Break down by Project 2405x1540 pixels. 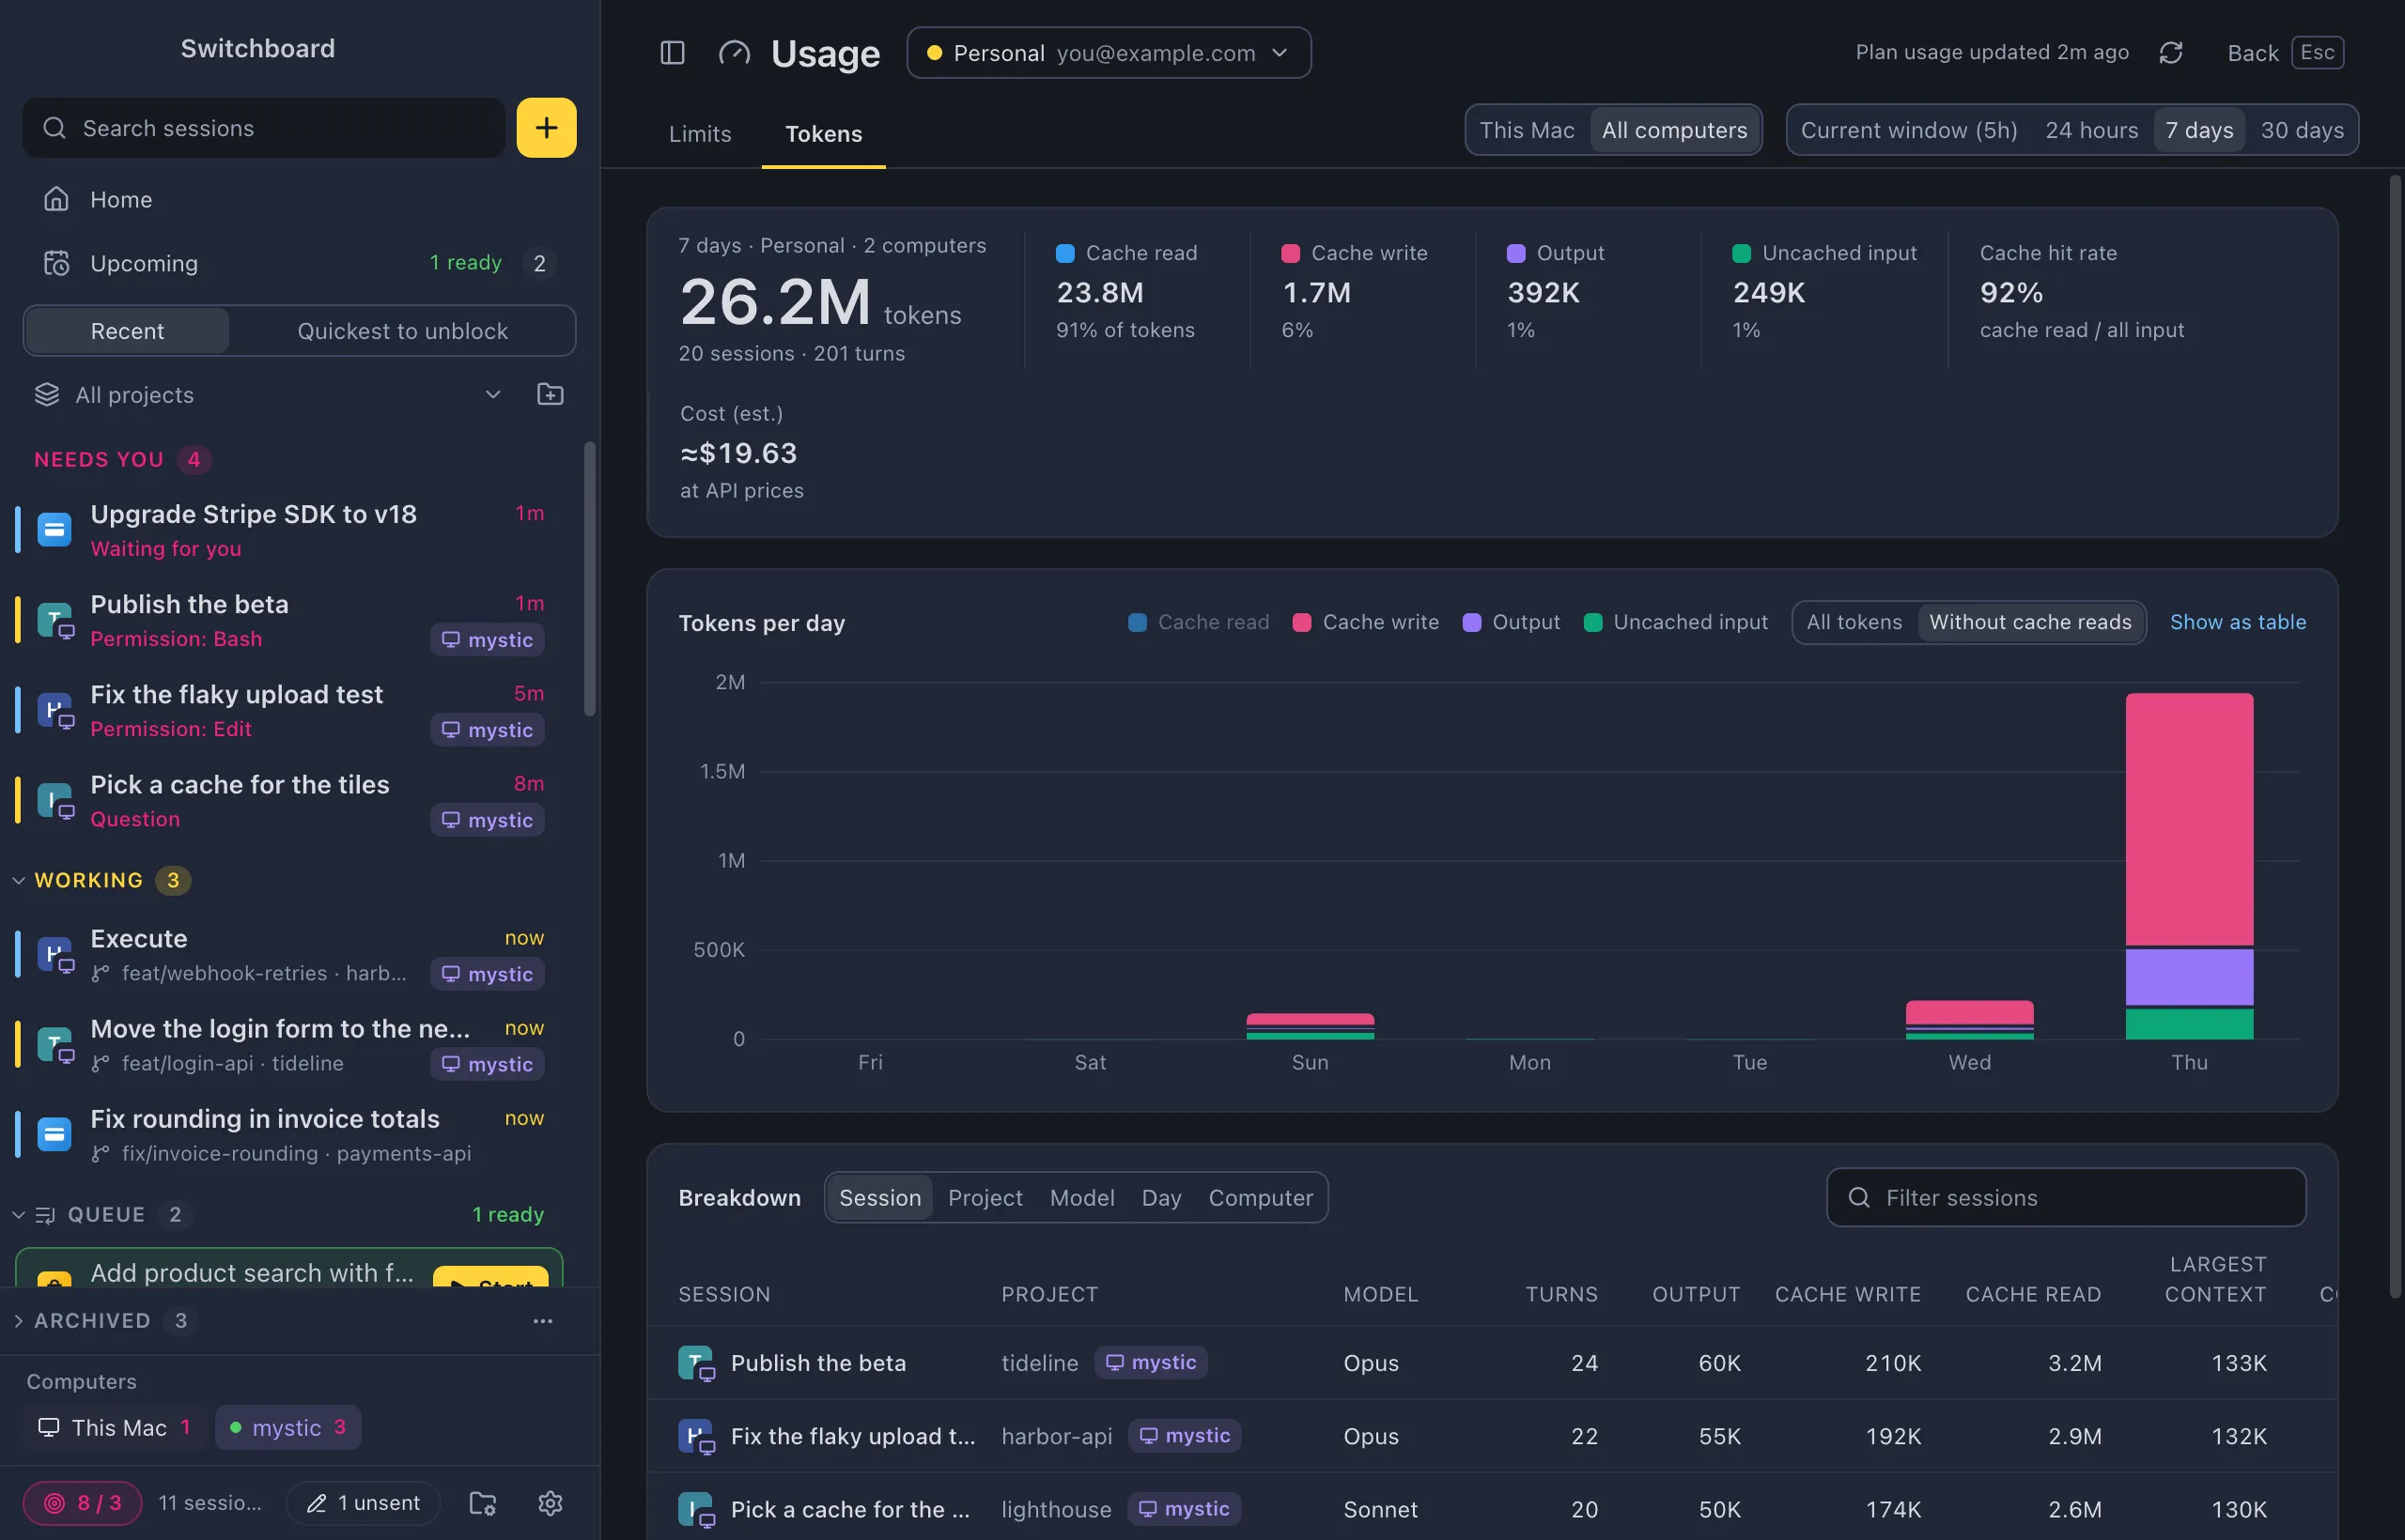[985, 1197]
